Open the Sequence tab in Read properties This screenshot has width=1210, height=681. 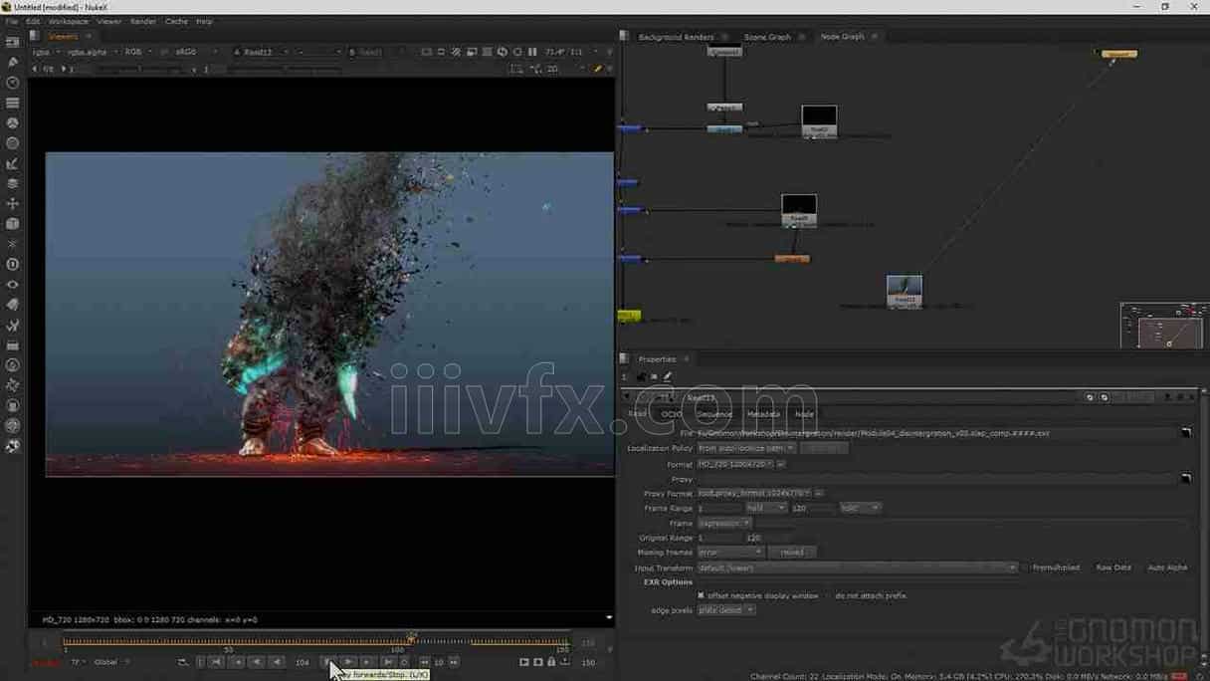[714, 414]
